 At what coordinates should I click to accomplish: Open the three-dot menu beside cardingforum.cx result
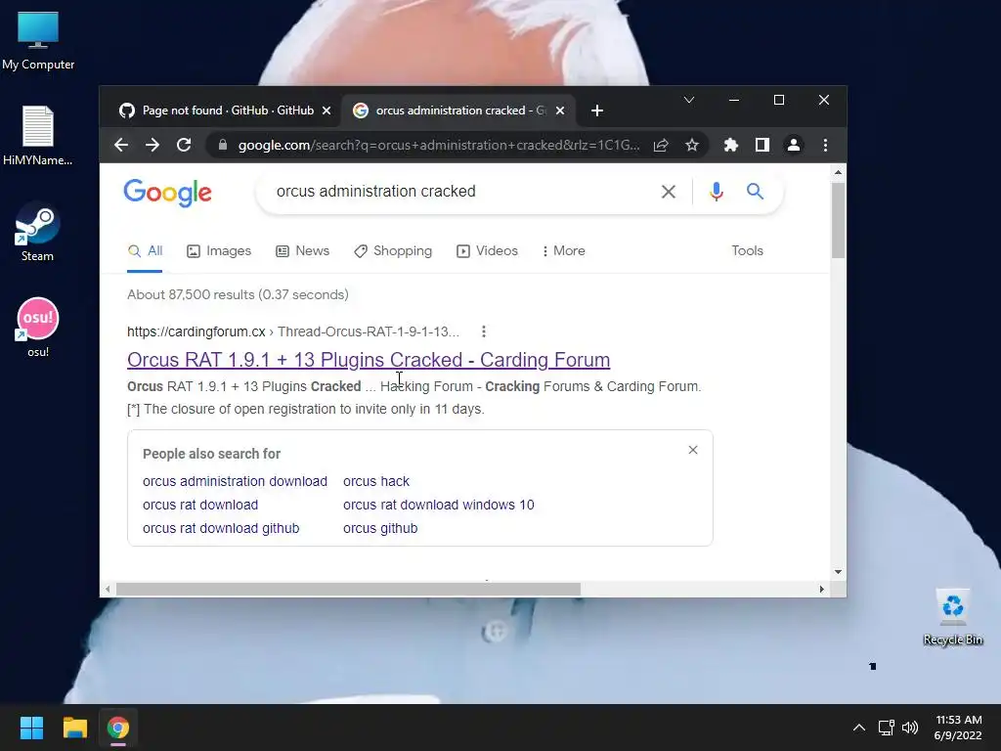[x=484, y=331]
